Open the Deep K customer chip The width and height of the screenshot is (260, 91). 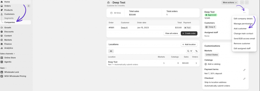point(210,27)
